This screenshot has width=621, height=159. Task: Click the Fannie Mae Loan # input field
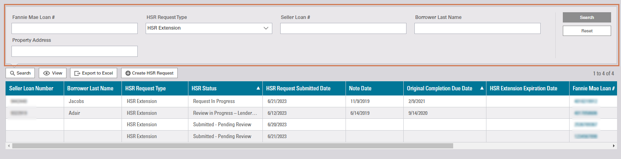click(x=74, y=28)
